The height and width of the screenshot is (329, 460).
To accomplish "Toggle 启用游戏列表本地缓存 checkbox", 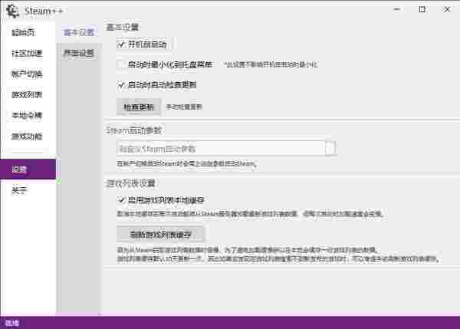I will 121,200.
